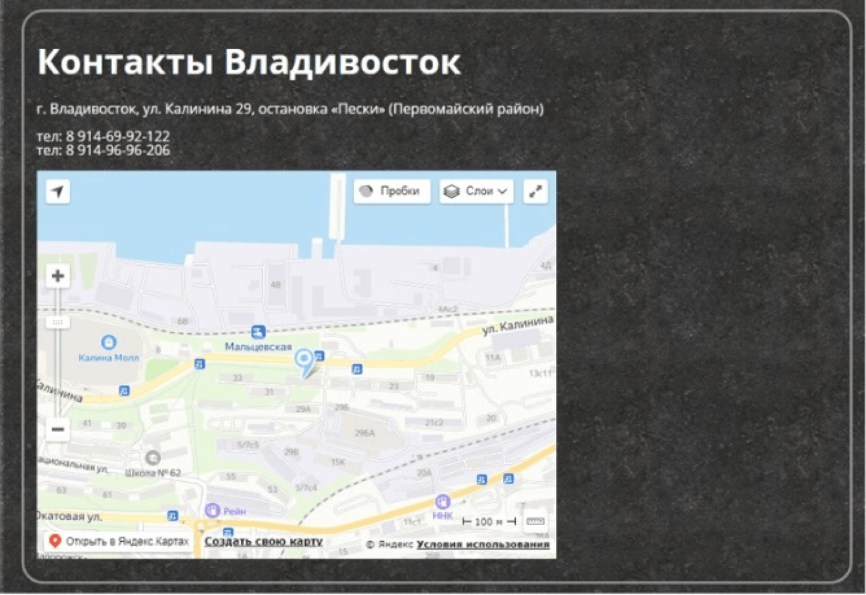The width and height of the screenshot is (866, 595).
Task: Click Открыть в Яндекс Картах button
Action: point(120,541)
